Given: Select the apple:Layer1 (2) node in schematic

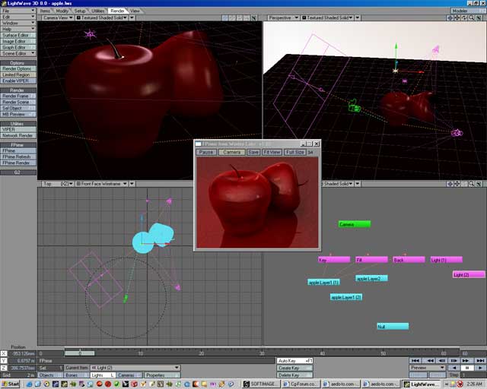Looking at the screenshot, I should 346,297.
